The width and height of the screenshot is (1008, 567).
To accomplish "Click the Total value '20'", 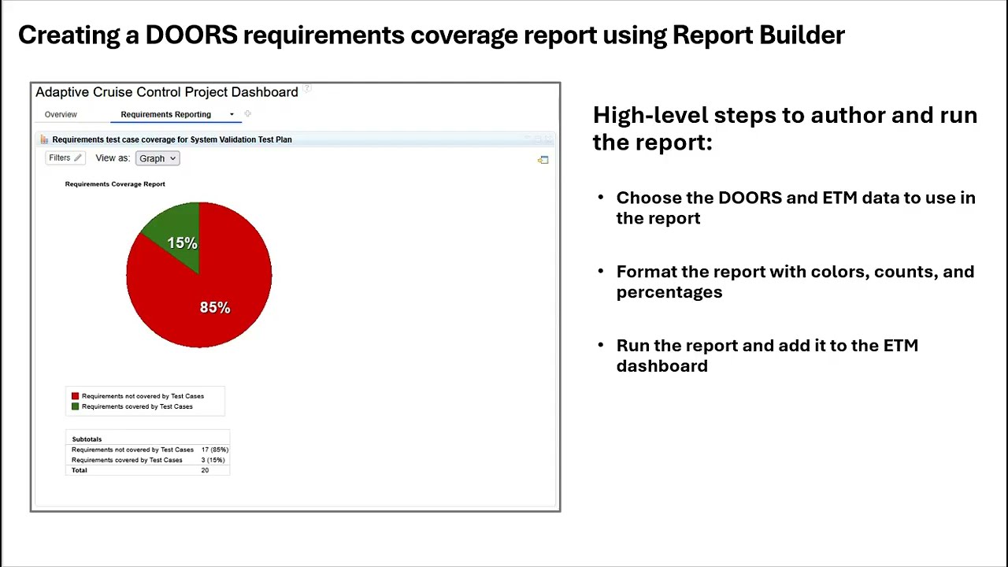I will click(205, 470).
